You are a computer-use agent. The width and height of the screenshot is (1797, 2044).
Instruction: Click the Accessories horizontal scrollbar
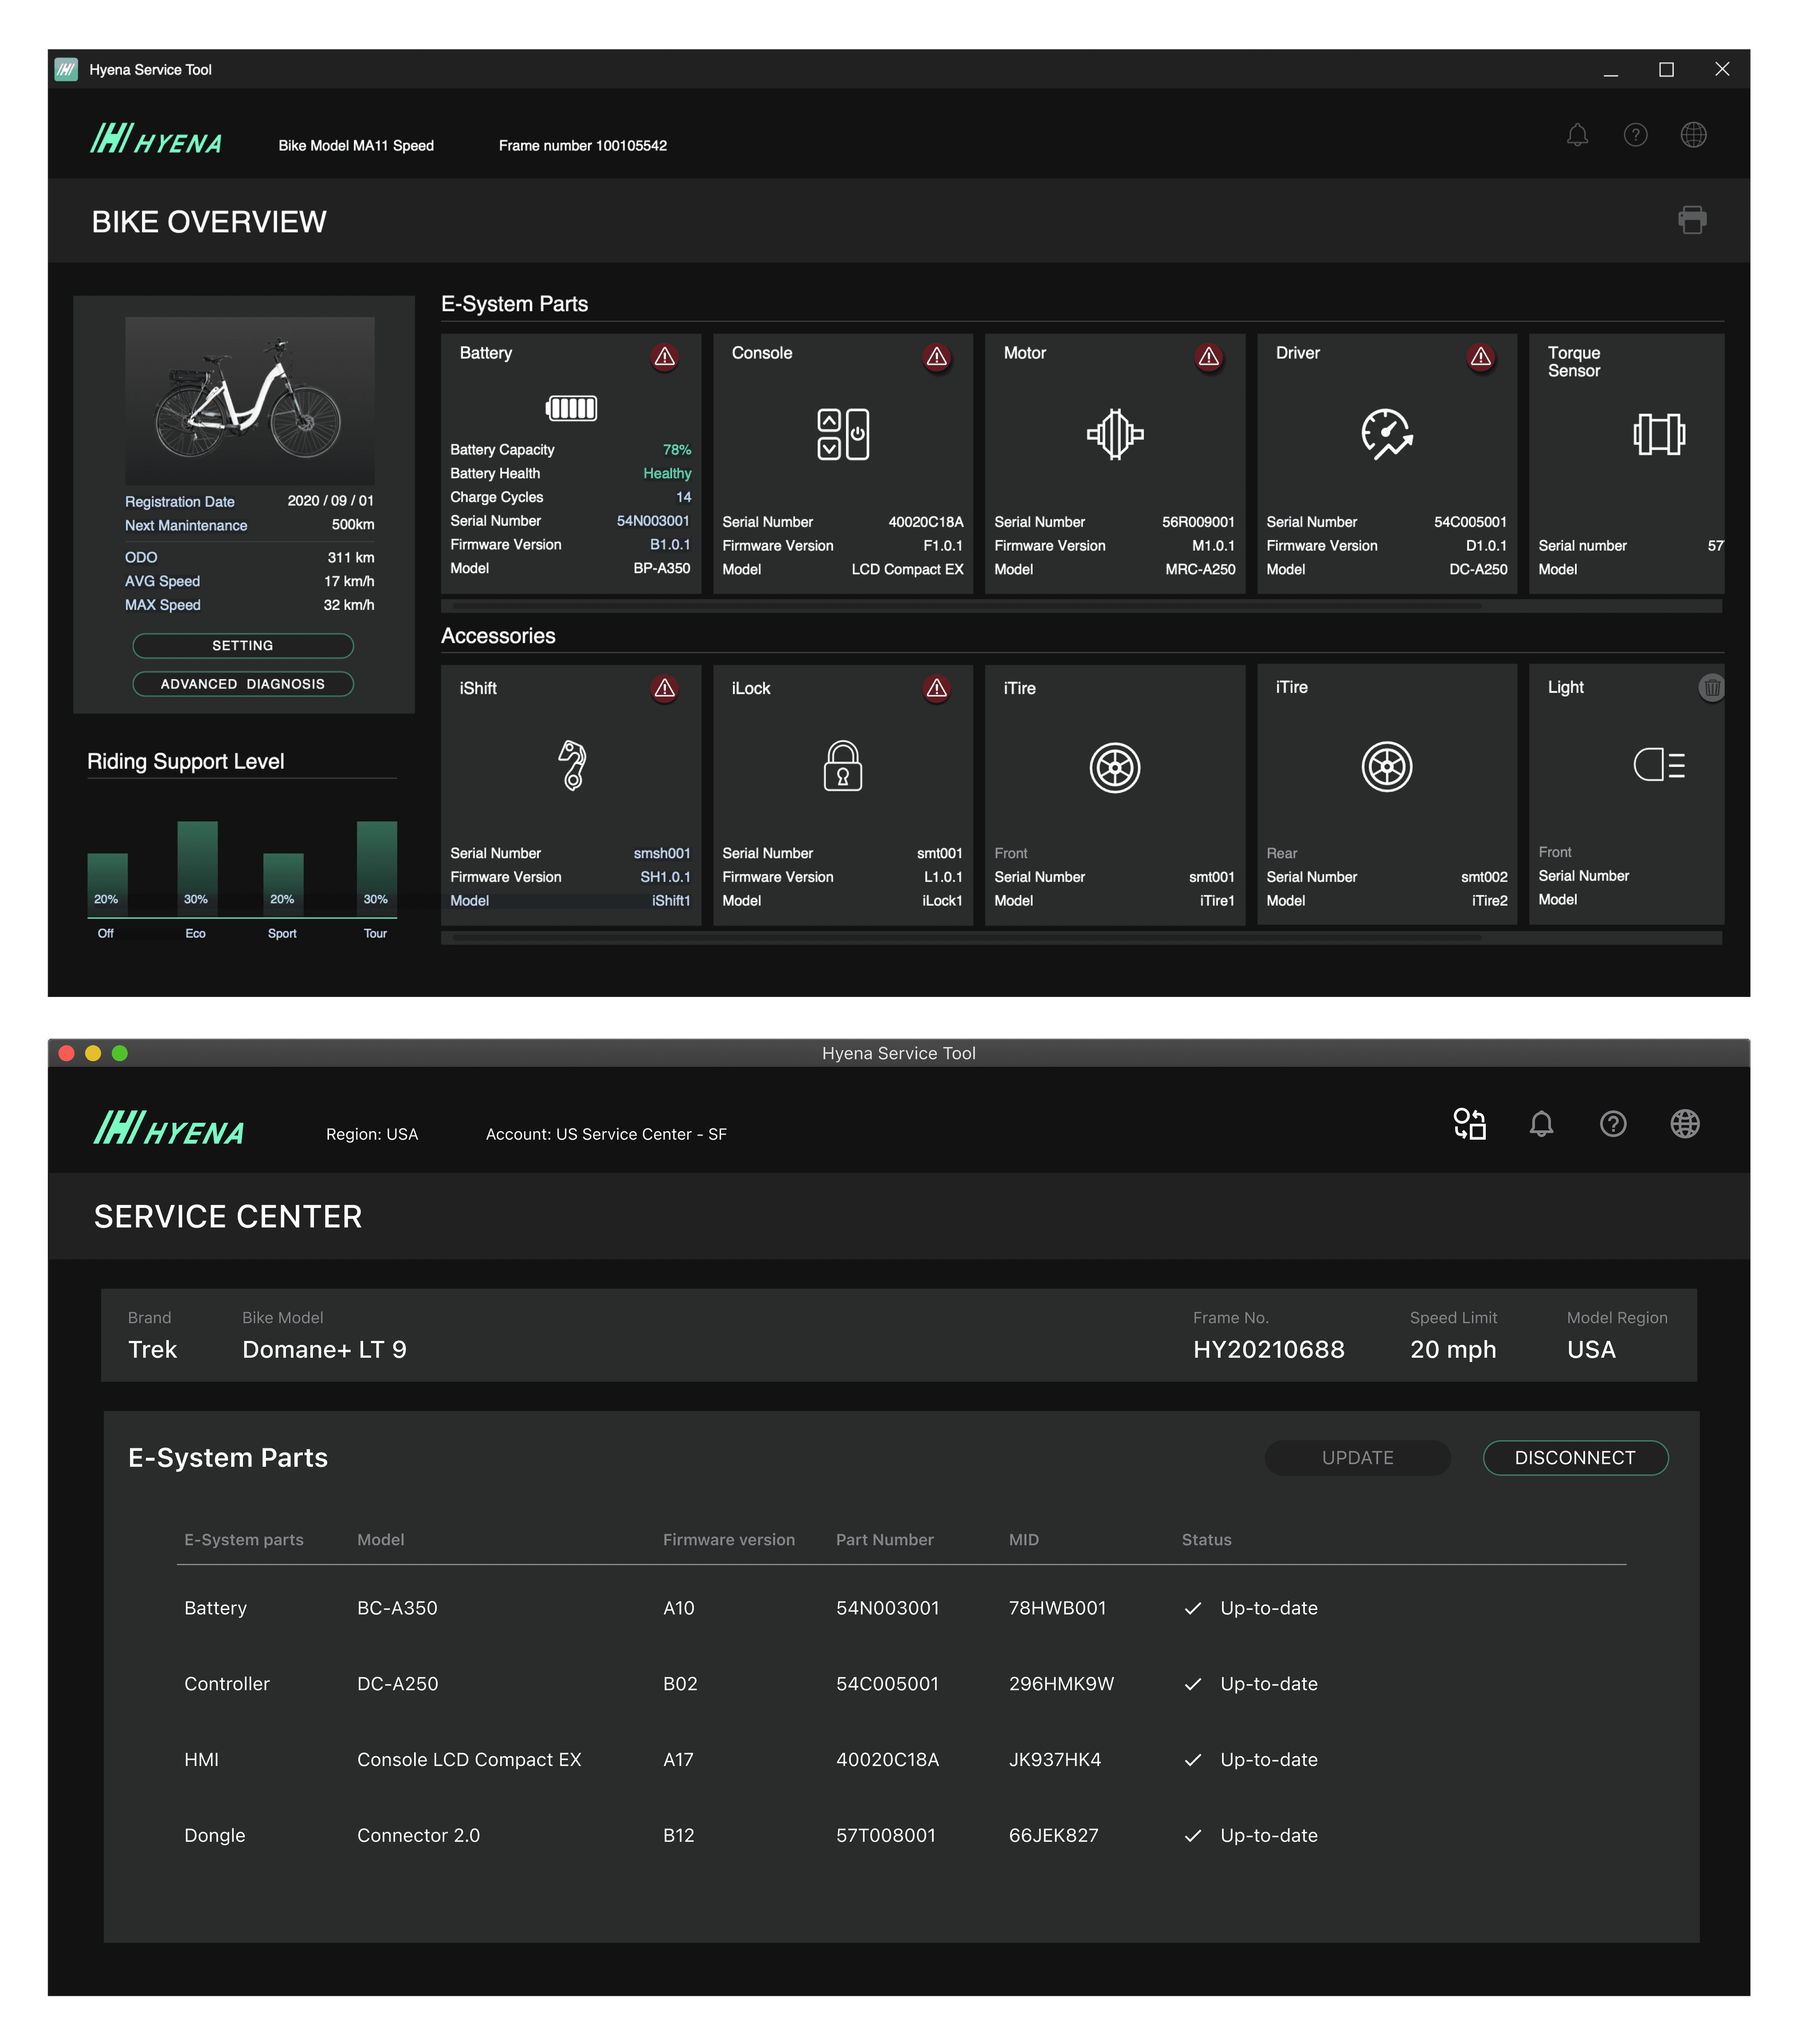[966, 938]
